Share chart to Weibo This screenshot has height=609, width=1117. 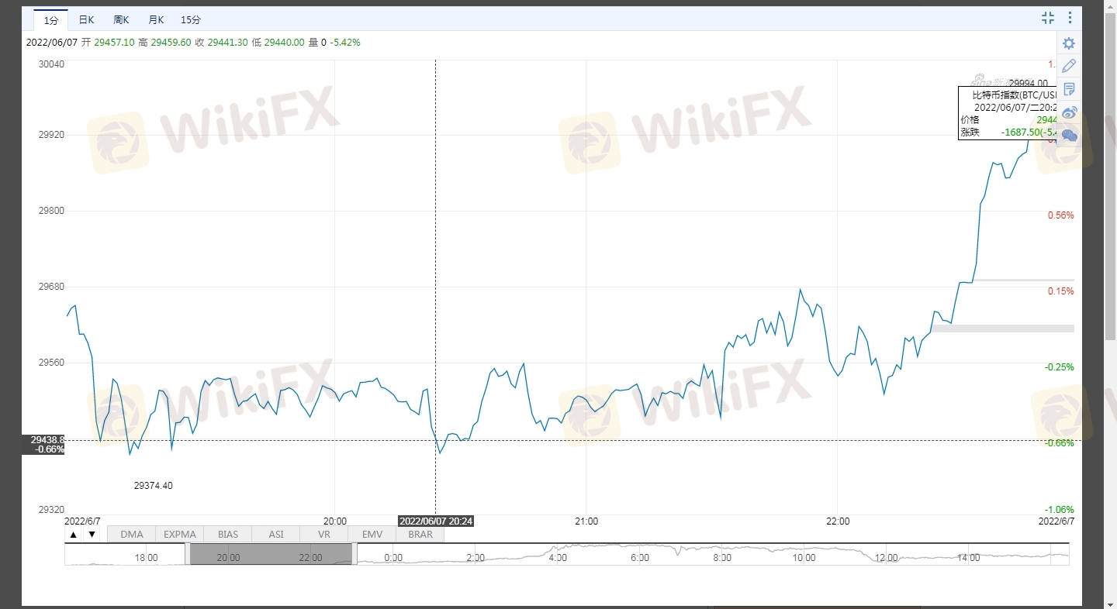pyautogui.click(x=1069, y=112)
